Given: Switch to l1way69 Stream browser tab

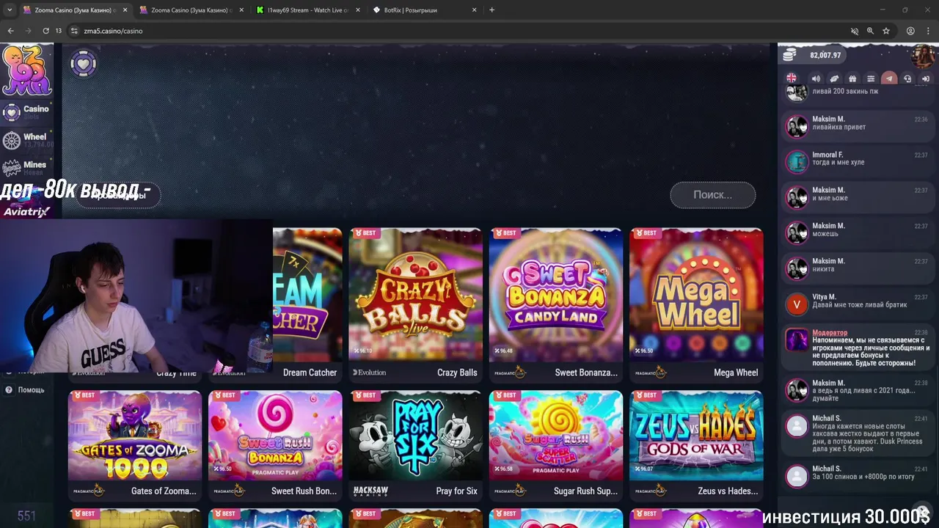Looking at the screenshot, I should tap(307, 10).
